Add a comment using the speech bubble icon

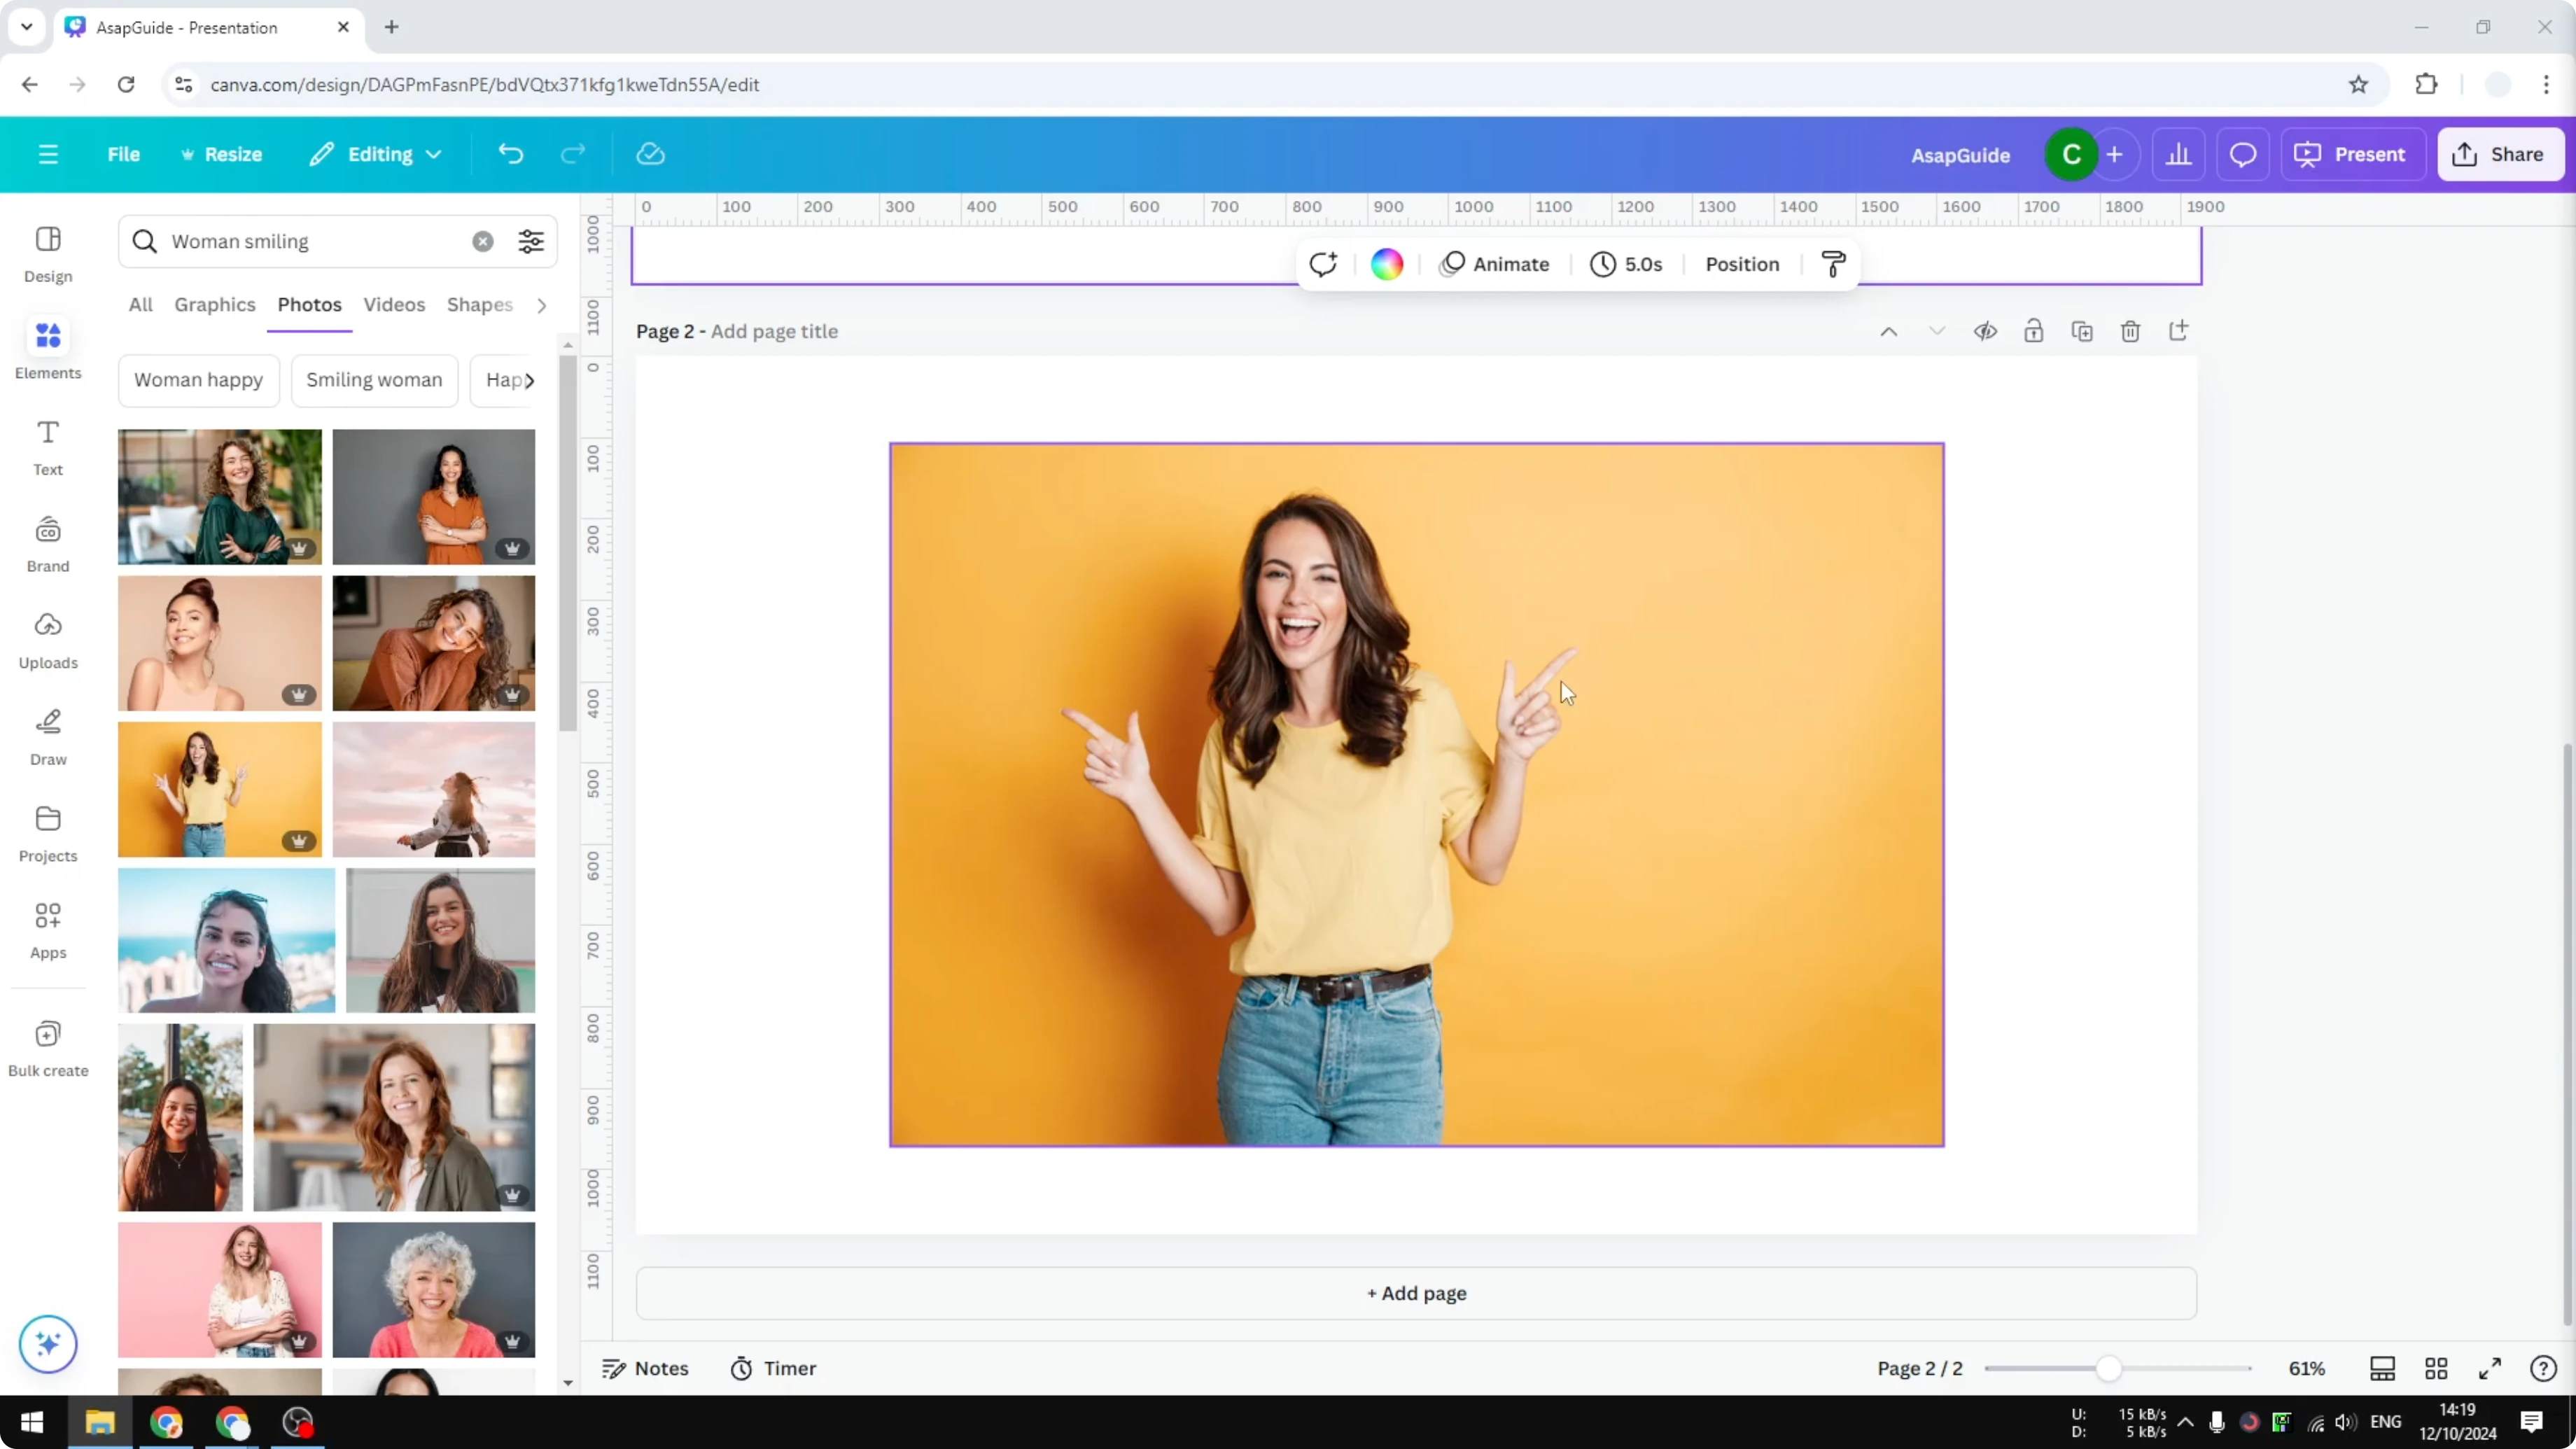pyautogui.click(x=2243, y=154)
